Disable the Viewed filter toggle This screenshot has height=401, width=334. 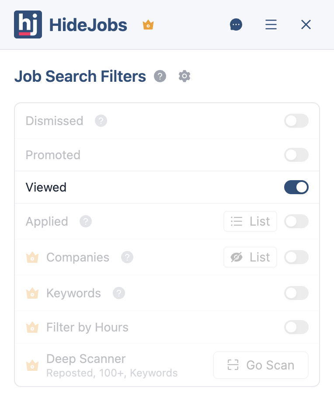click(x=296, y=187)
